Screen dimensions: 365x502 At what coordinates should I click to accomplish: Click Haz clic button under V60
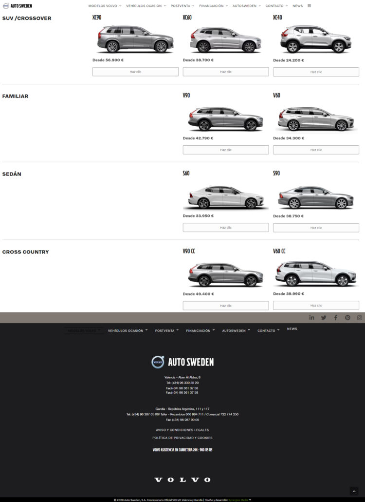(x=316, y=150)
